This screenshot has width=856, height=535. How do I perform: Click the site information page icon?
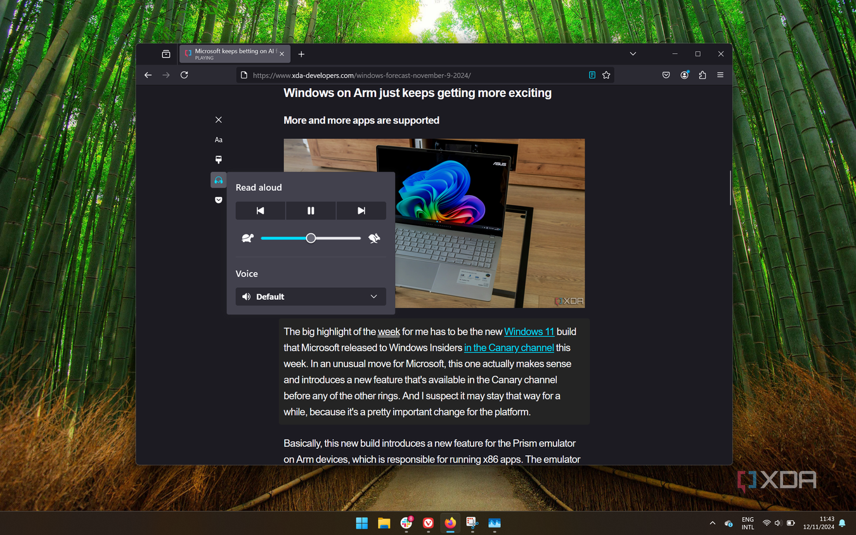click(244, 75)
